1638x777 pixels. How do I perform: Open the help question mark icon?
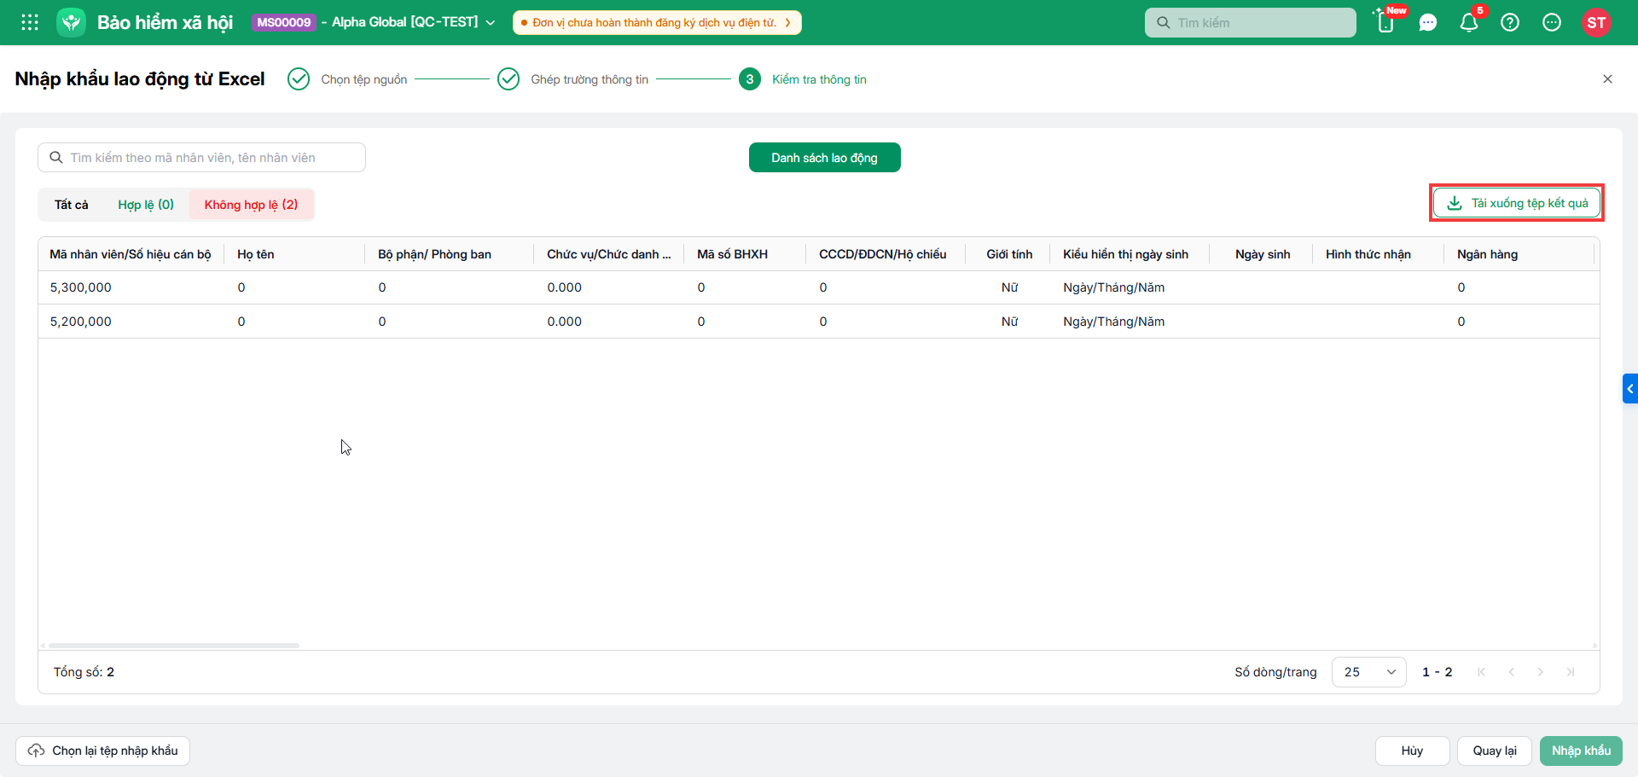point(1510,22)
